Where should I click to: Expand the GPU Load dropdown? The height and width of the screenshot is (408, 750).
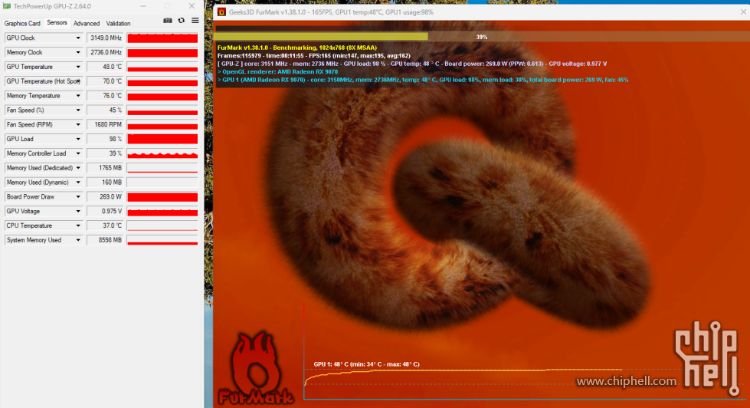(x=78, y=139)
